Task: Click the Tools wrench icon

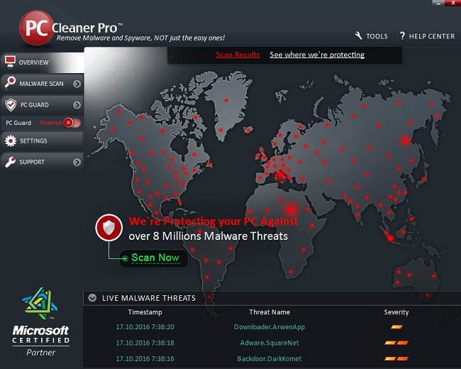Action: tap(358, 36)
